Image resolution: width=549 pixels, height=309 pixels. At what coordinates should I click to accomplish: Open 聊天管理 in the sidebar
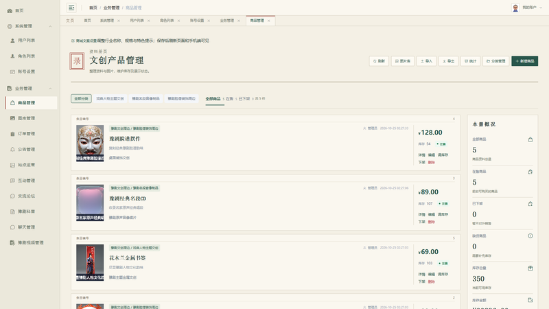(26, 227)
